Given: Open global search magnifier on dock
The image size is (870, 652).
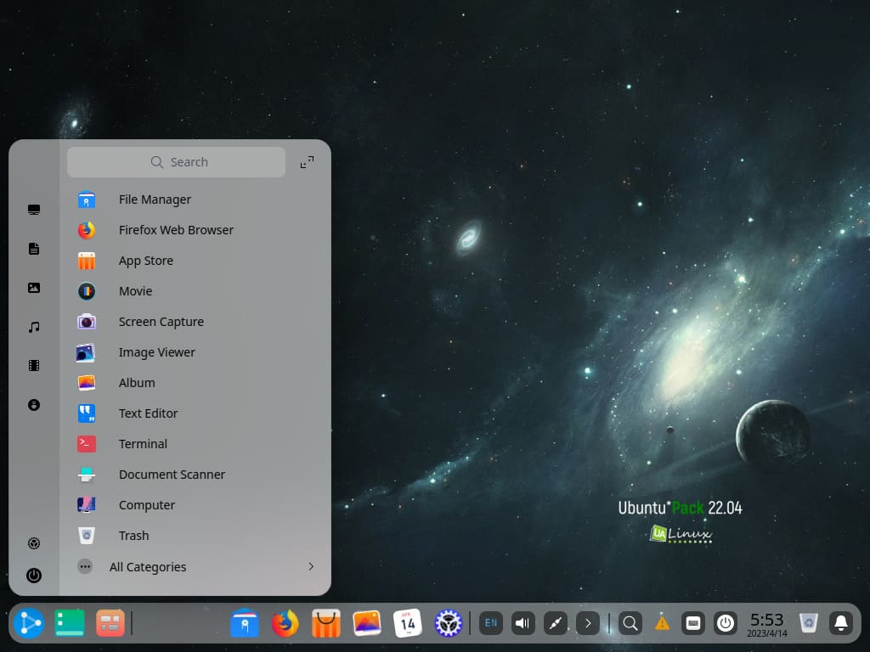Looking at the screenshot, I should pos(630,623).
